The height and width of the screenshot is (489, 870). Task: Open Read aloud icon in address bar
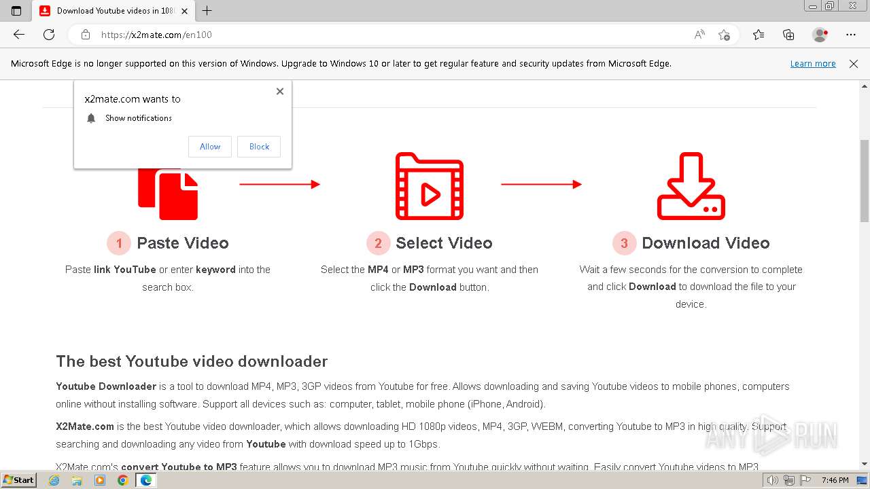[699, 35]
